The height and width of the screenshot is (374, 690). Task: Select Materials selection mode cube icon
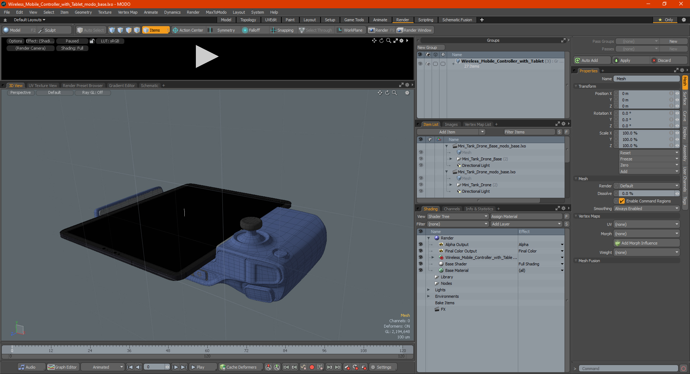[137, 30]
